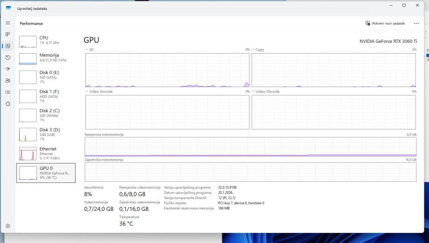Open the Services page icon
The height and width of the screenshot is (243, 429).
[7, 104]
